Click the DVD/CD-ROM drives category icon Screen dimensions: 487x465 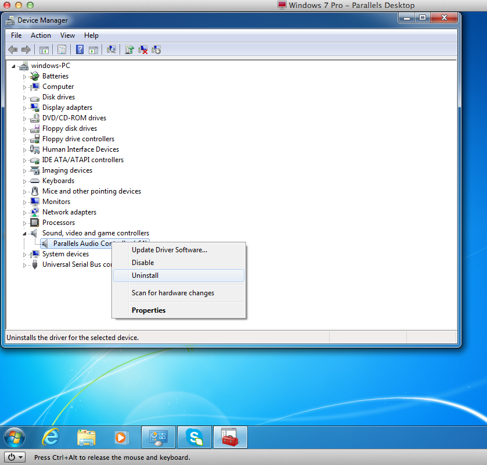coord(35,118)
